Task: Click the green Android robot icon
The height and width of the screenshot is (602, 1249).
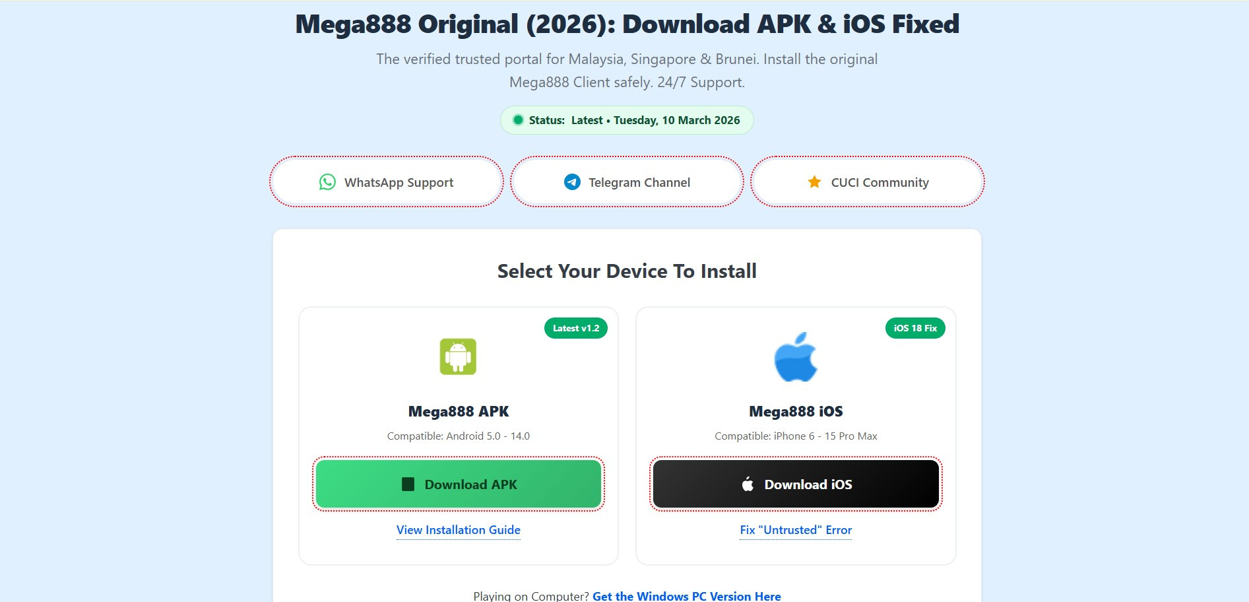Action: point(458,356)
